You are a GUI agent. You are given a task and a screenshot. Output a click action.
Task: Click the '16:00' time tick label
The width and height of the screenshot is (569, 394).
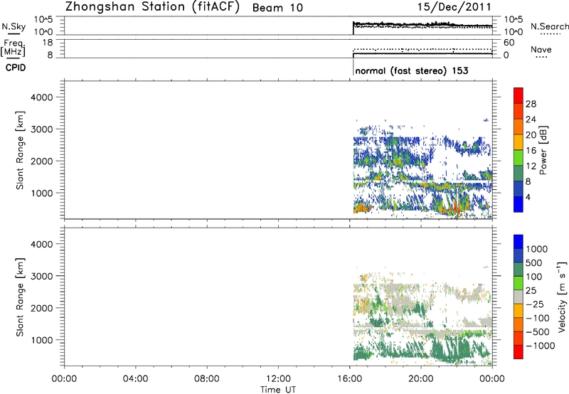(x=350, y=379)
